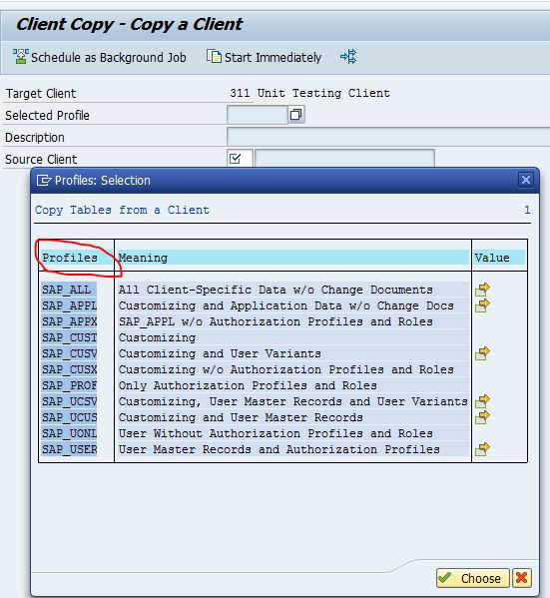Click 'Copy Tables from a Client' heading

pyautogui.click(x=122, y=210)
